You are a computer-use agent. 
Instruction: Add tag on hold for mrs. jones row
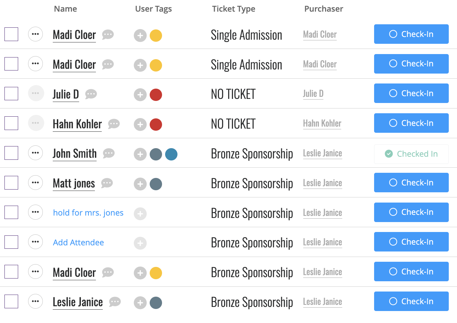tap(140, 214)
